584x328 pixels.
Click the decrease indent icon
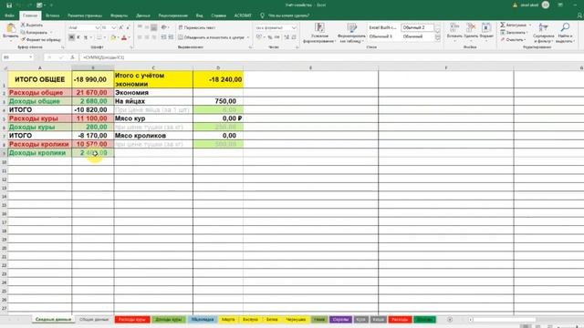163,37
